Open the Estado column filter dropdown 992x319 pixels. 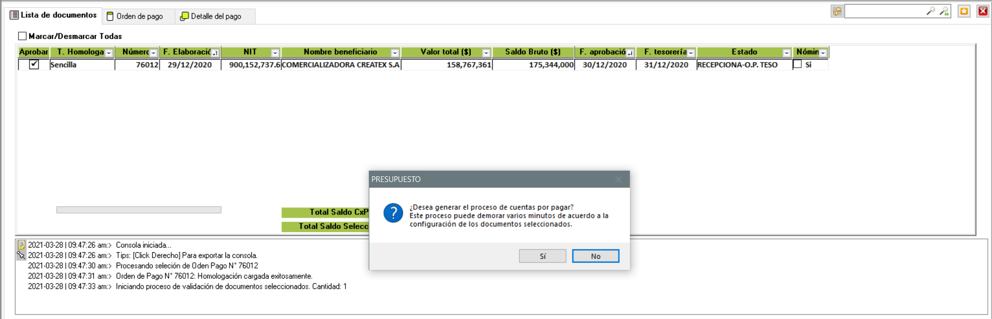tap(786, 53)
